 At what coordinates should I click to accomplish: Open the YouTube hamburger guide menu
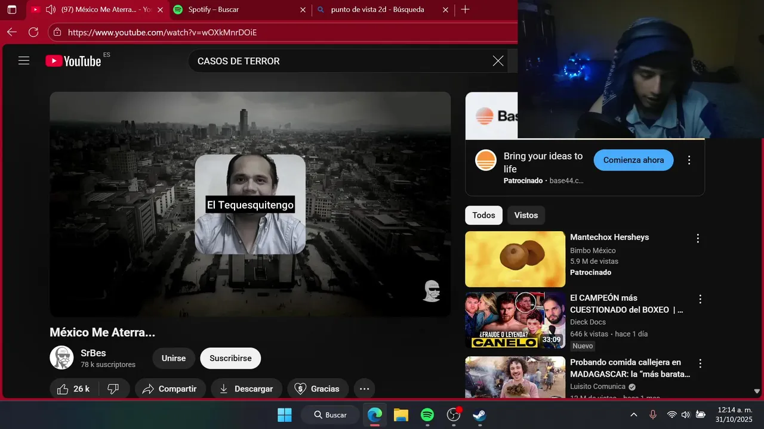tap(24, 61)
